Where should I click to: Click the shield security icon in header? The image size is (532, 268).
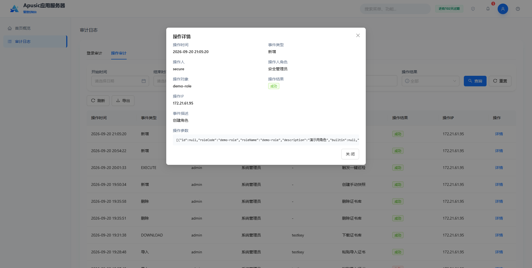(x=473, y=9)
